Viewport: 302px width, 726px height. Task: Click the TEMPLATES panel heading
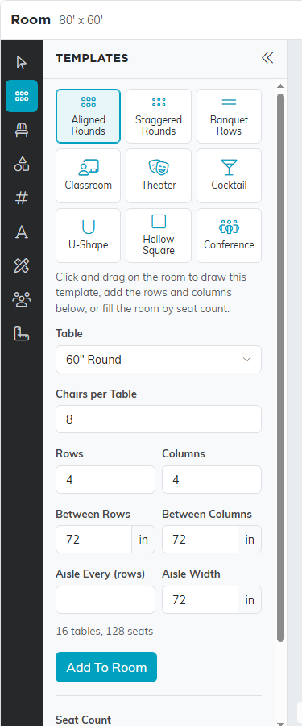[x=92, y=58]
